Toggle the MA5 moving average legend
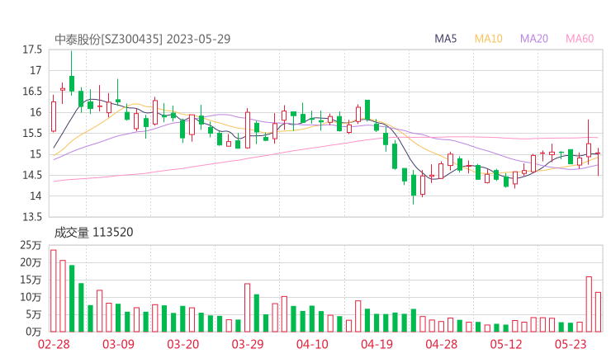 (447, 39)
